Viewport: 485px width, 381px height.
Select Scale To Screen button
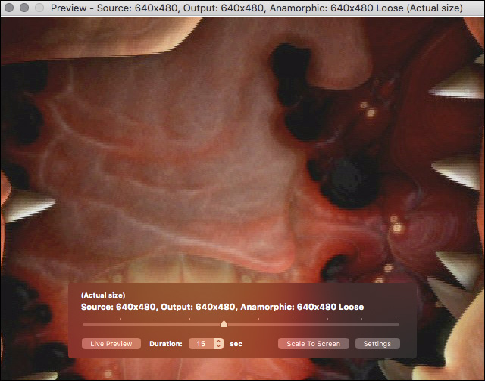pos(313,344)
